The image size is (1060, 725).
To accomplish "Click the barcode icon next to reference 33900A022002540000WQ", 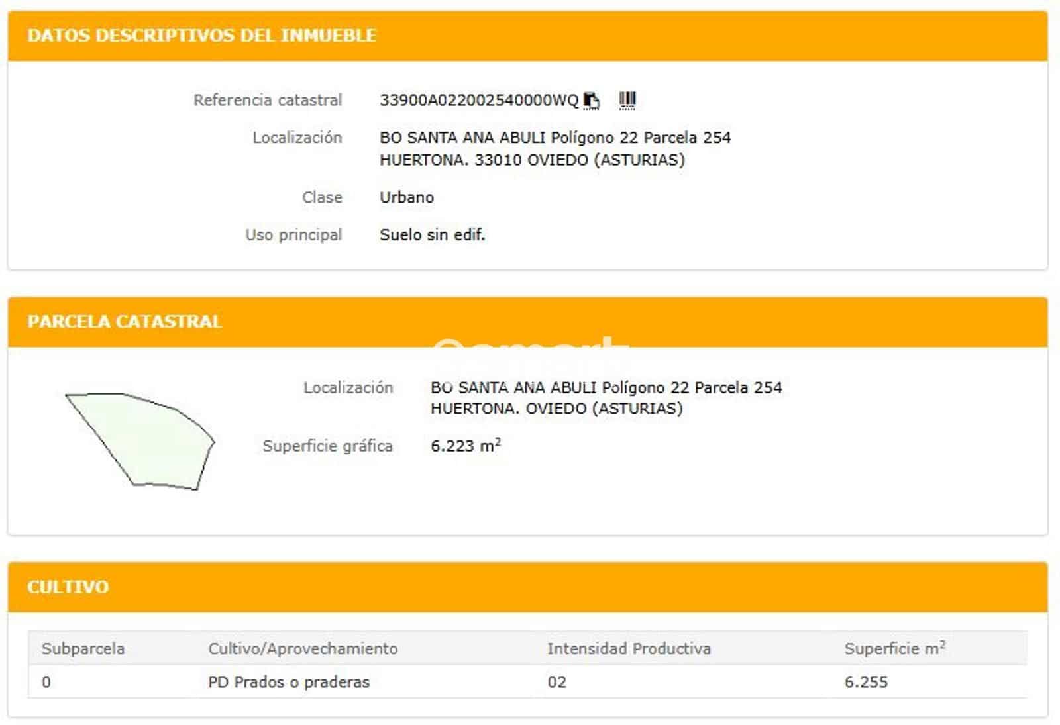I will (627, 98).
